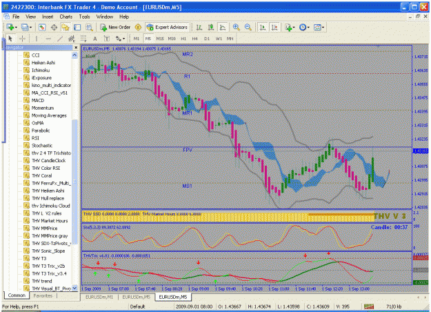The height and width of the screenshot is (312, 431).
Task: Set the timeframe to D1
Action: [x=207, y=39]
